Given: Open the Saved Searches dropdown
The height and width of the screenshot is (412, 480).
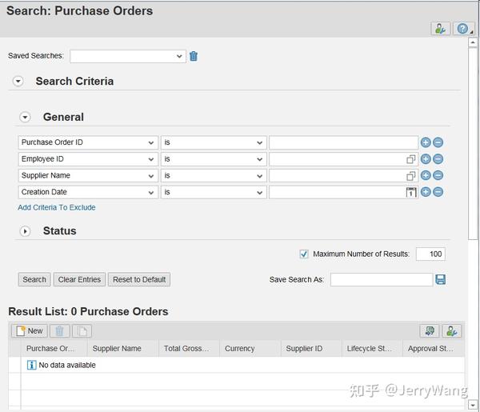Looking at the screenshot, I should pyautogui.click(x=128, y=56).
